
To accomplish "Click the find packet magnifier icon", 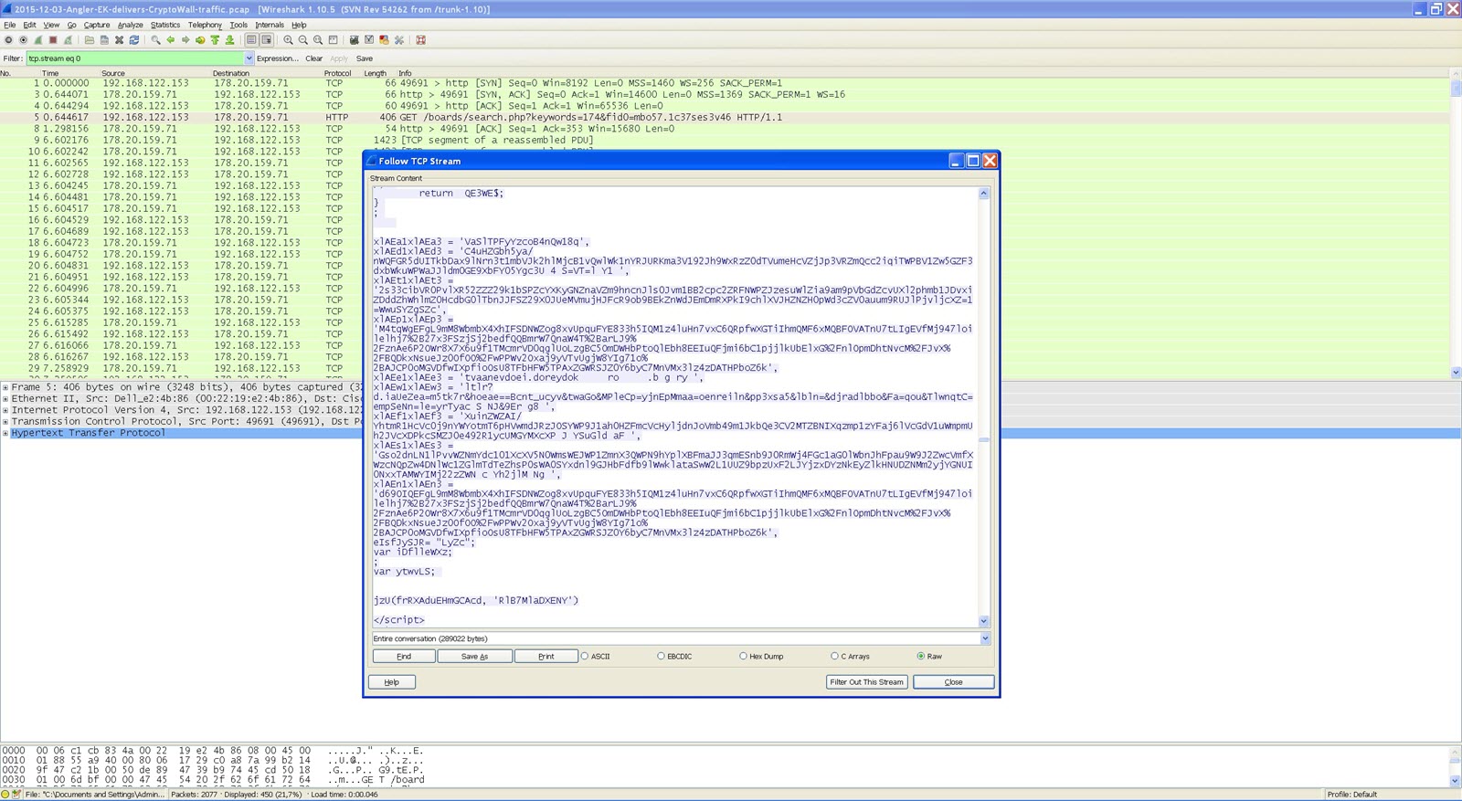I will click(x=155, y=40).
